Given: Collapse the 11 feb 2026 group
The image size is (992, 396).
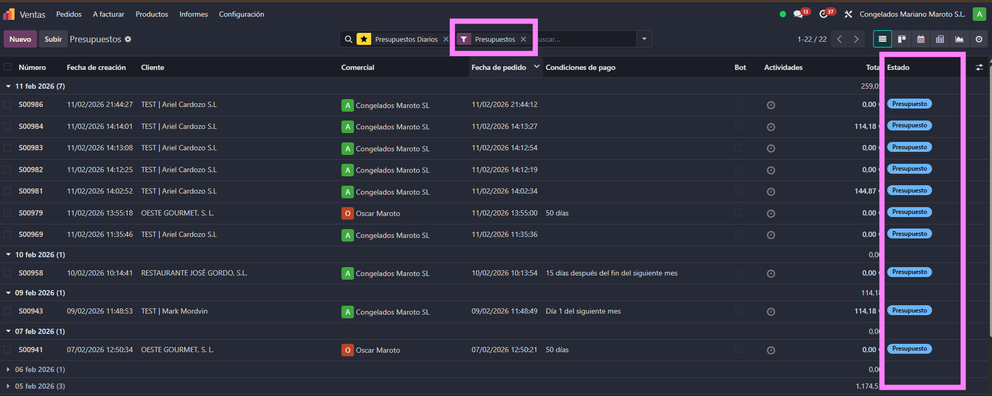Looking at the screenshot, I should pyautogui.click(x=8, y=86).
